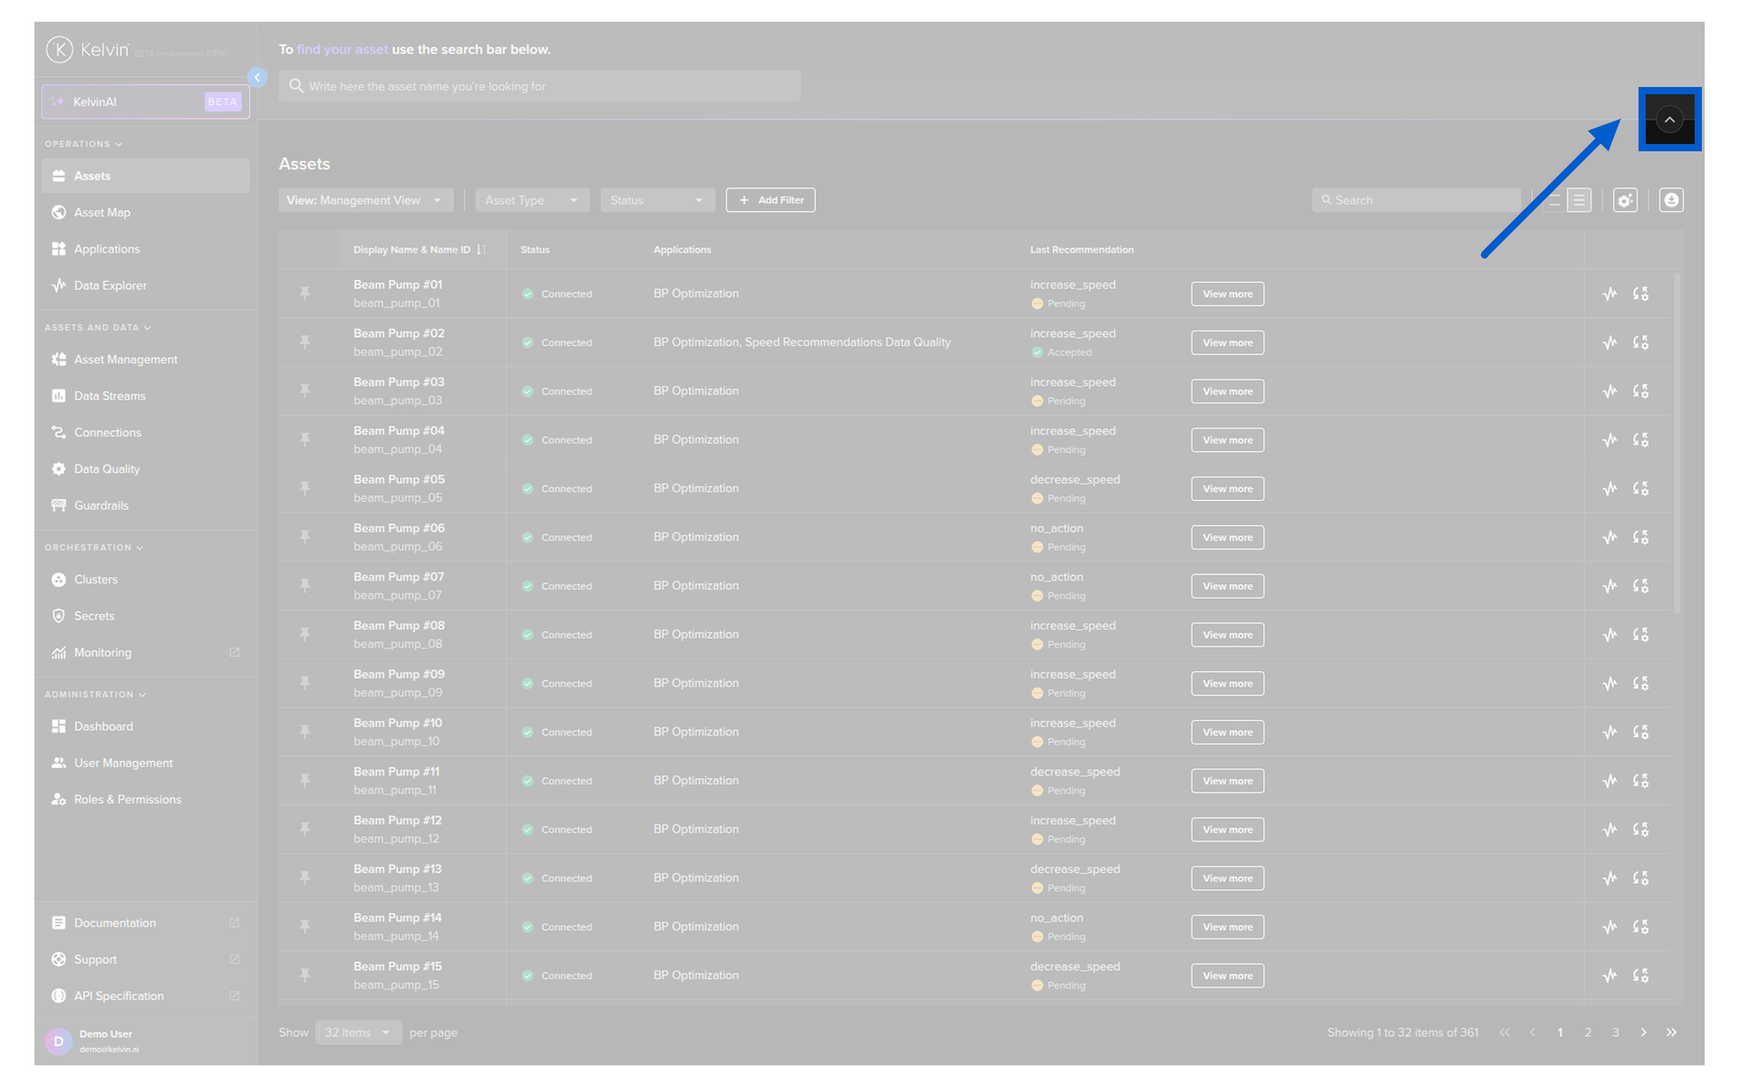Open the table settings gear icon
1740x1087 pixels.
pos(1624,200)
